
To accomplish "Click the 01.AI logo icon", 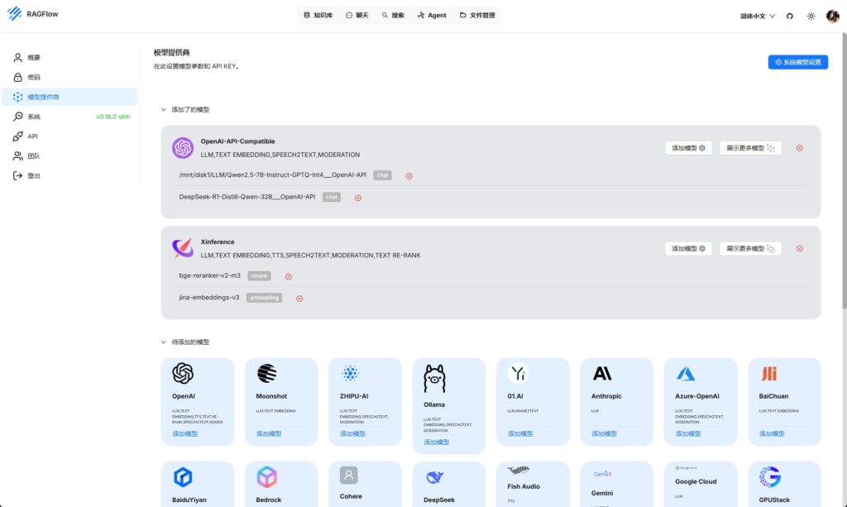I will pyautogui.click(x=518, y=373).
